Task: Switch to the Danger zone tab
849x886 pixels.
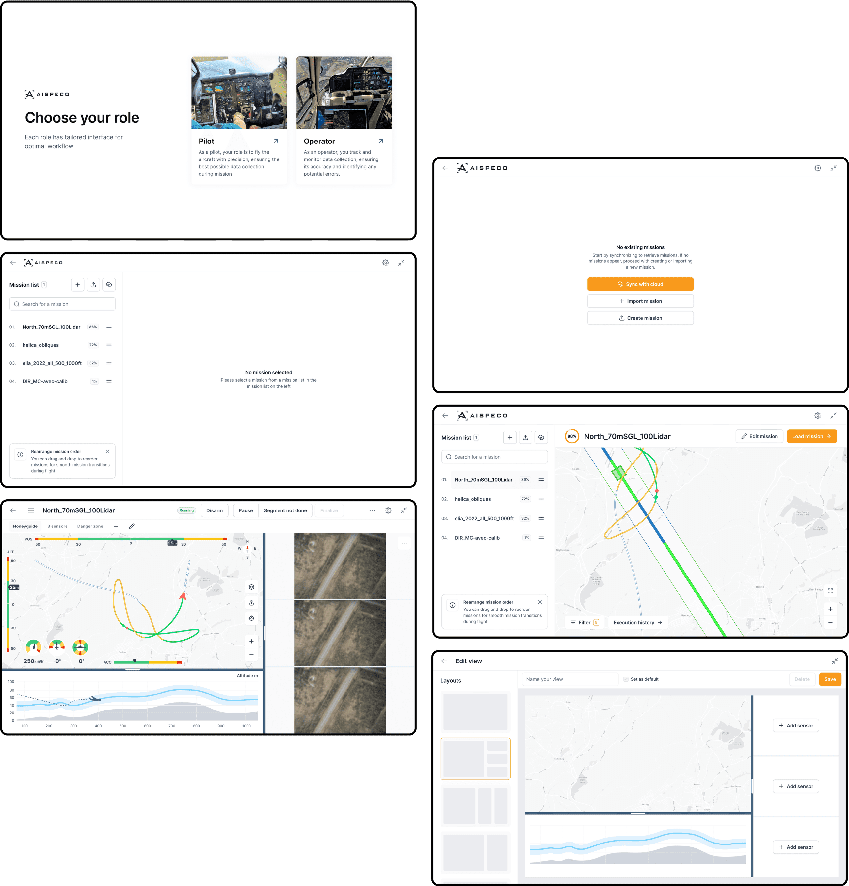Action: coord(90,526)
